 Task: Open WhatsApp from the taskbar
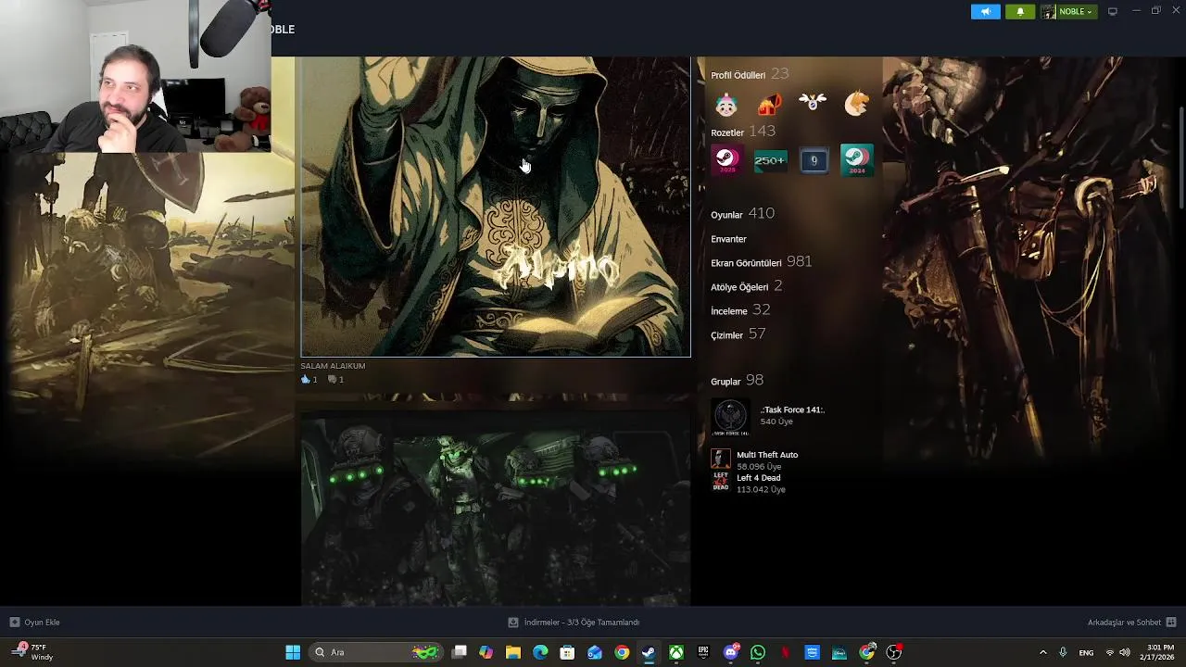coord(758,652)
